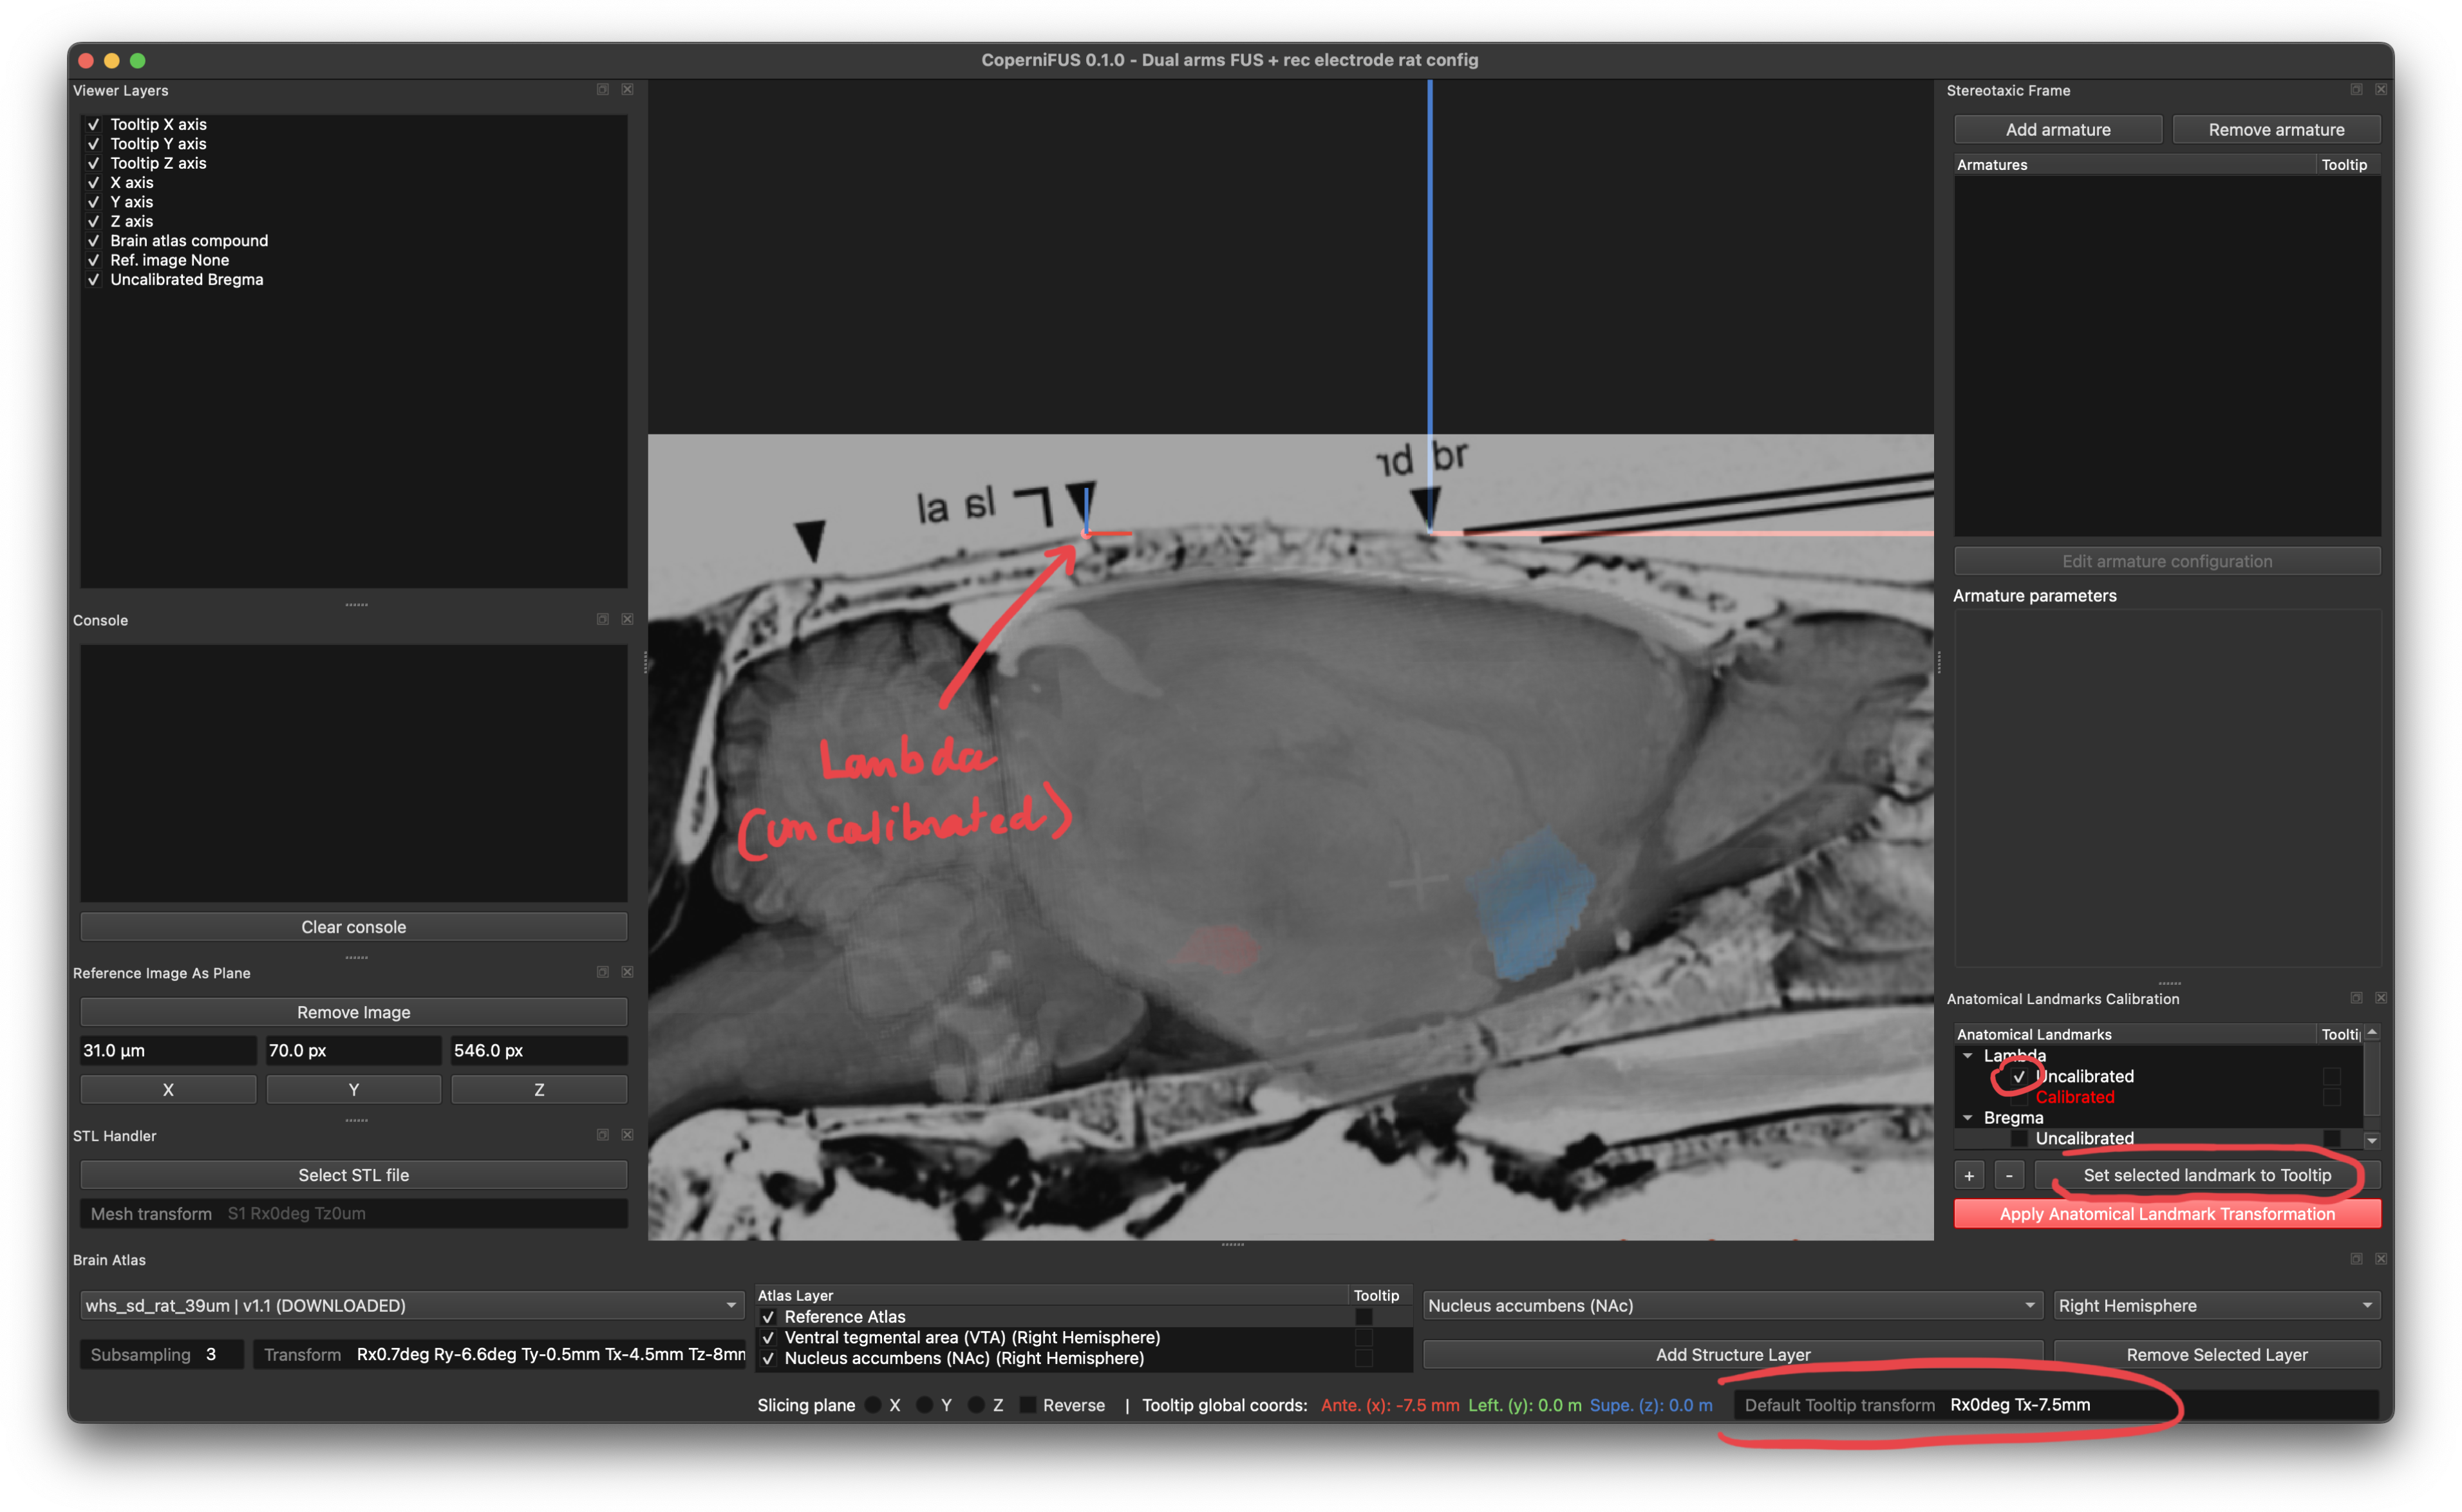Float the Viewer Layers panel
2462x1512 pixels.
pos(602,89)
